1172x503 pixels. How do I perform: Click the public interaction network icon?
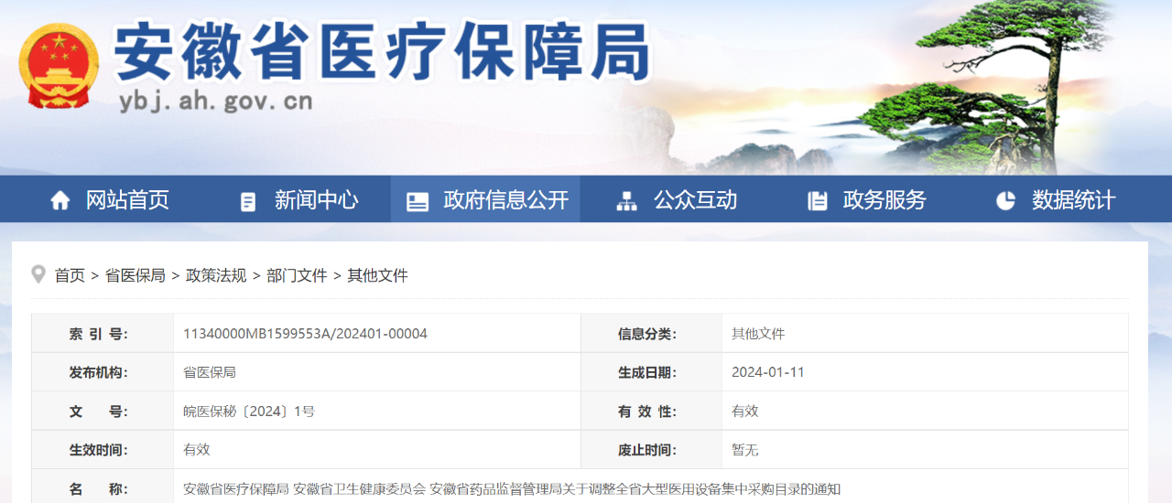tap(626, 201)
